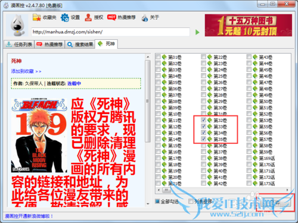Check the 第45卷 checkbox
The image size is (298, 223).
click(x=249, y=70)
